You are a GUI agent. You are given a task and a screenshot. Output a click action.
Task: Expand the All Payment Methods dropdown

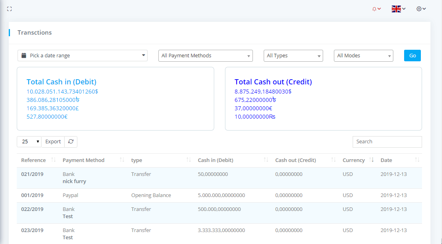pos(205,56)
